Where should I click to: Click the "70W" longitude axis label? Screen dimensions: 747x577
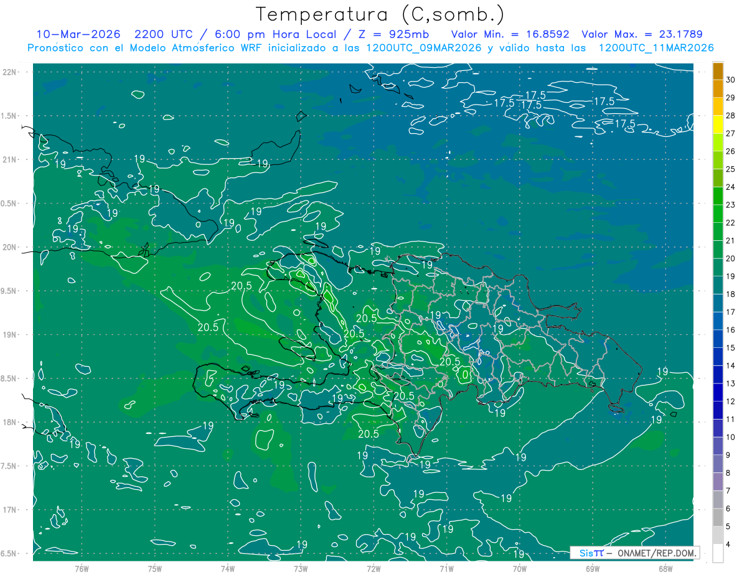tap(520, 568)
